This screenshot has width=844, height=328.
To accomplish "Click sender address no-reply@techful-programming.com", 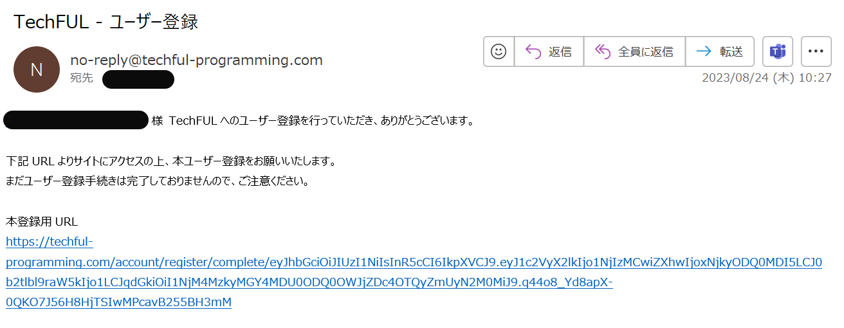I will point(196,60).
